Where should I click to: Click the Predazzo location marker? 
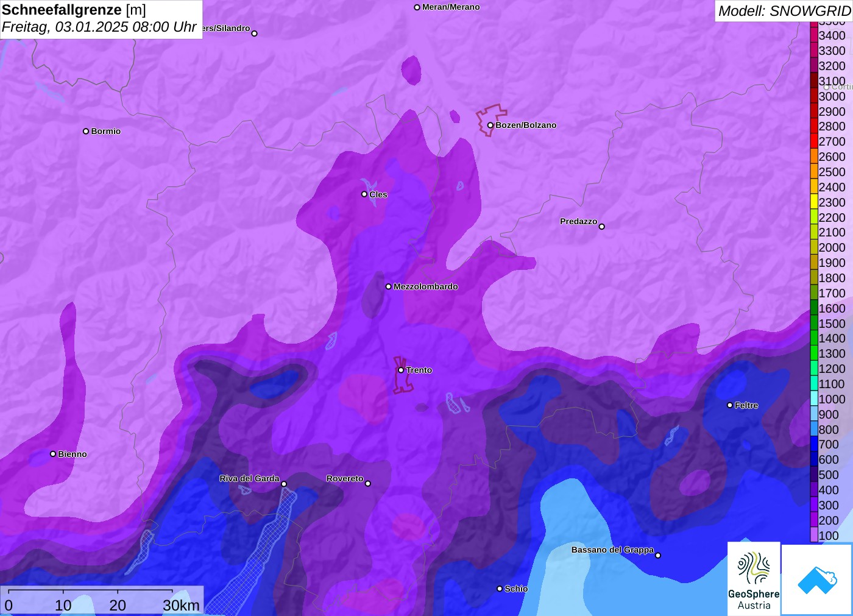point(601,227)
